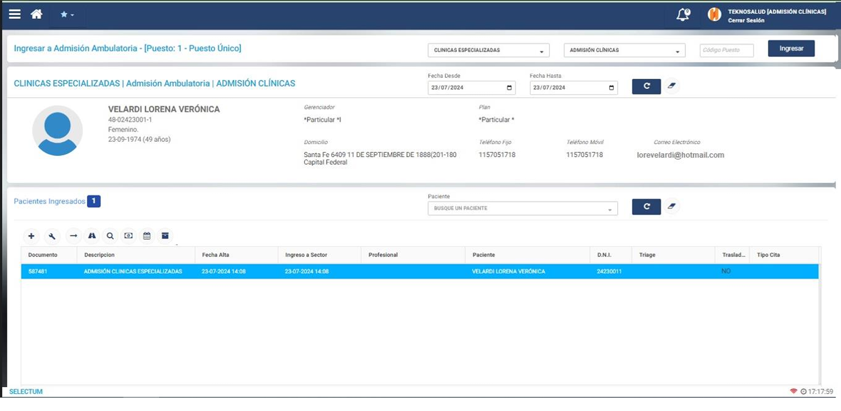This screenshot has height=411, width=841.
Task: Open the Fecha Desde calendar picker
Action: [x=509, y=88]
